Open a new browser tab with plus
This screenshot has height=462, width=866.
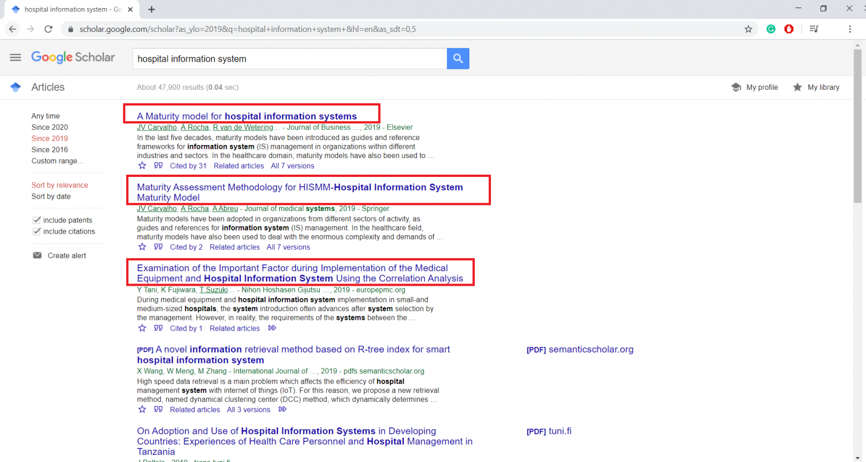tap(152, 9)
